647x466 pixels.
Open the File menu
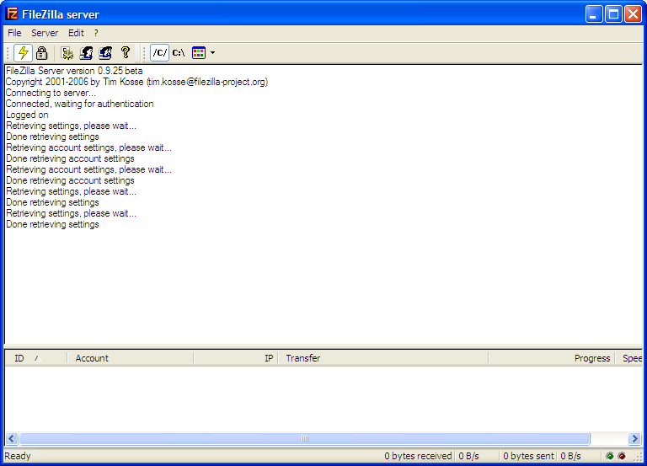[14, 33]
